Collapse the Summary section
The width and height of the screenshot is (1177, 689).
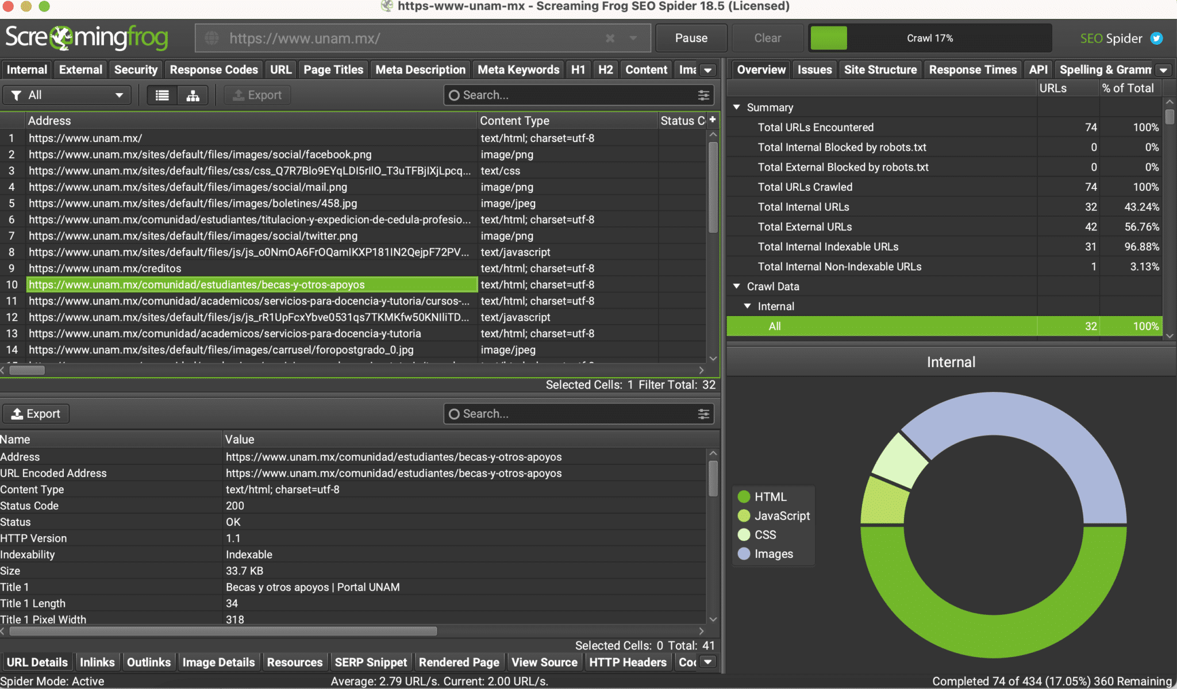737,107
